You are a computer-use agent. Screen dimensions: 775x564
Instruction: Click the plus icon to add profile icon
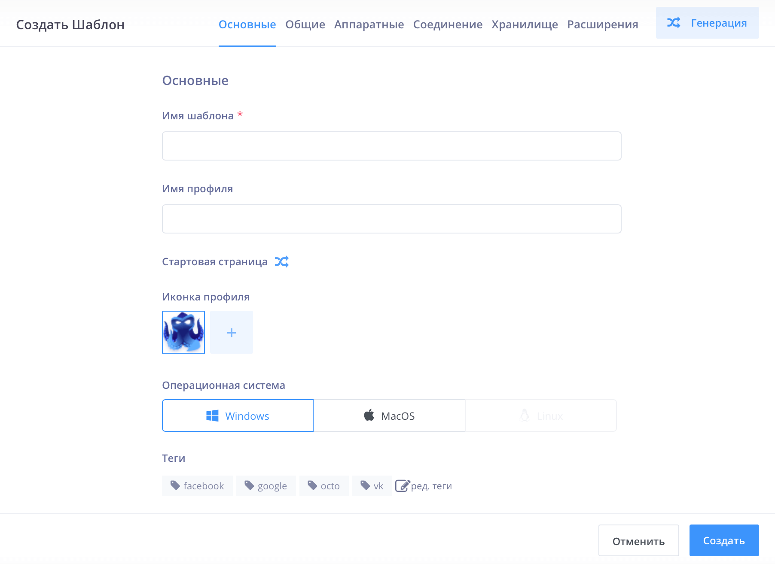tap(231, 332)
